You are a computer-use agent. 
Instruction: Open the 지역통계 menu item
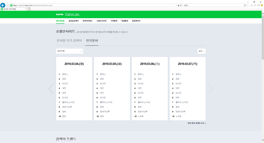point(114,21)
